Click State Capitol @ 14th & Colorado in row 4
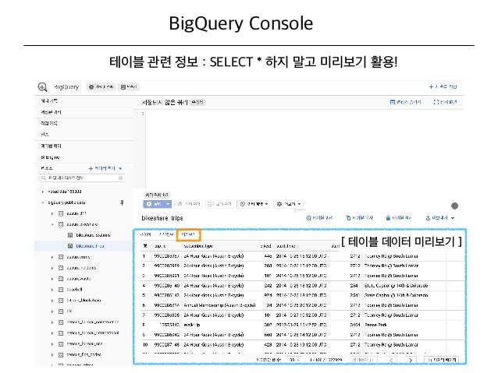 coord(396,286)
